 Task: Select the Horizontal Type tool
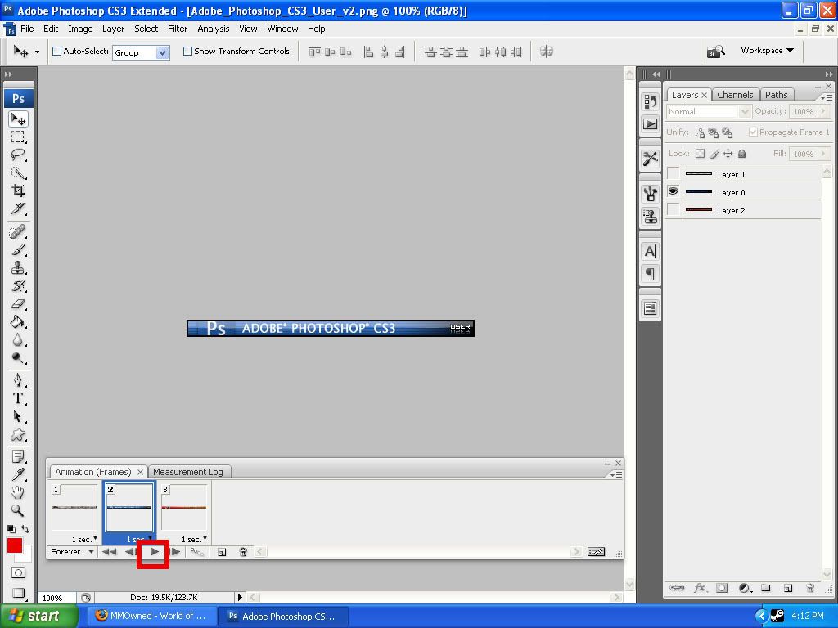click(18, 398)
